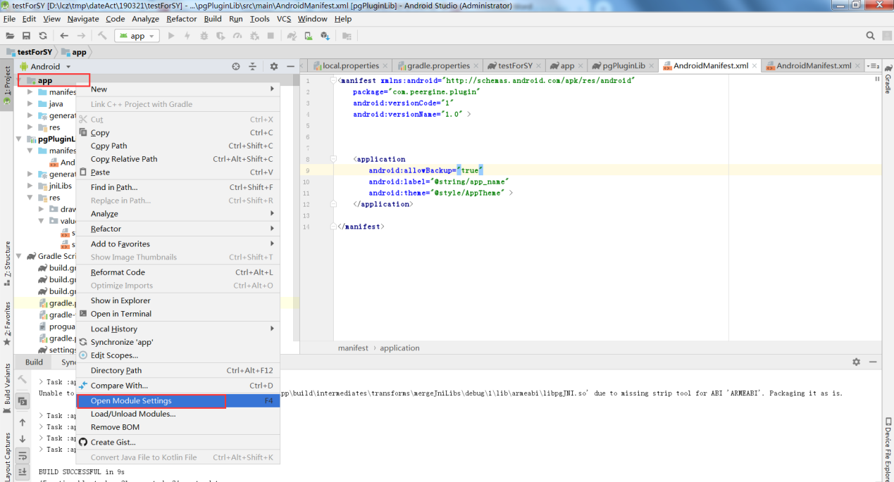The width and height of the screenshot is (894, 482).
Task: Open the SDK Manager icon
Action: (x=325, y=36)
